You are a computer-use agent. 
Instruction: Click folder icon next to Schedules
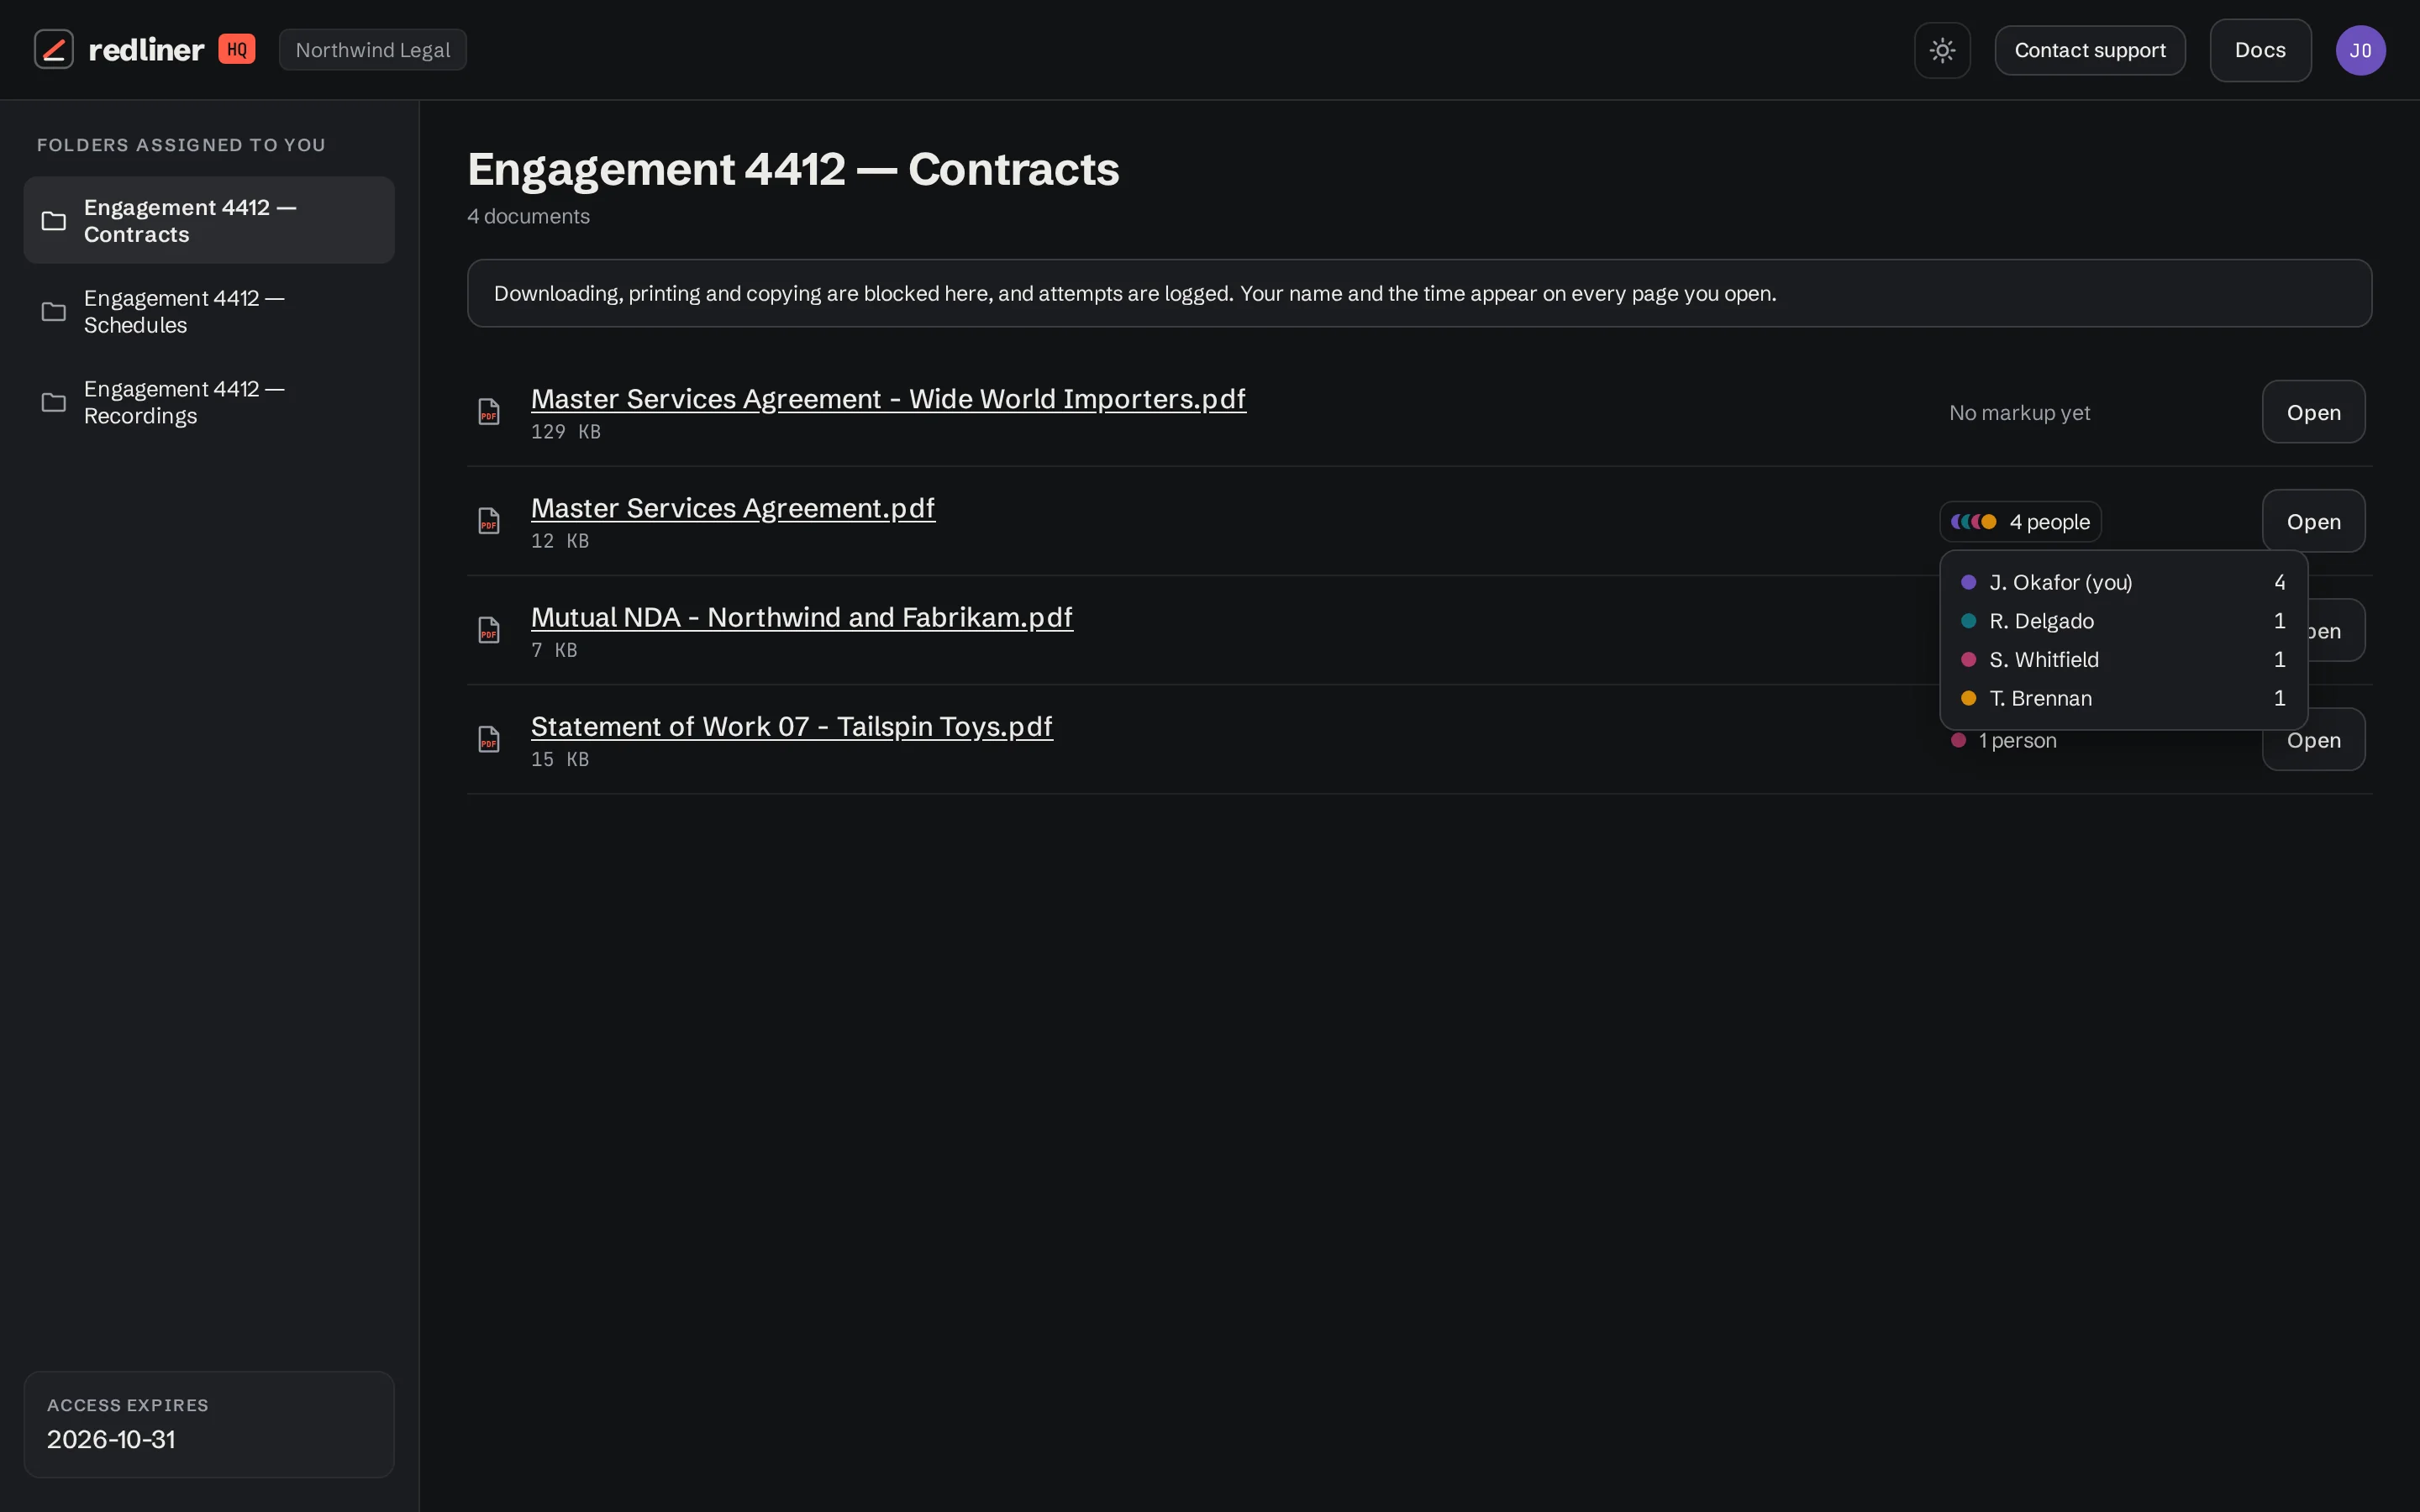(54, 312)
